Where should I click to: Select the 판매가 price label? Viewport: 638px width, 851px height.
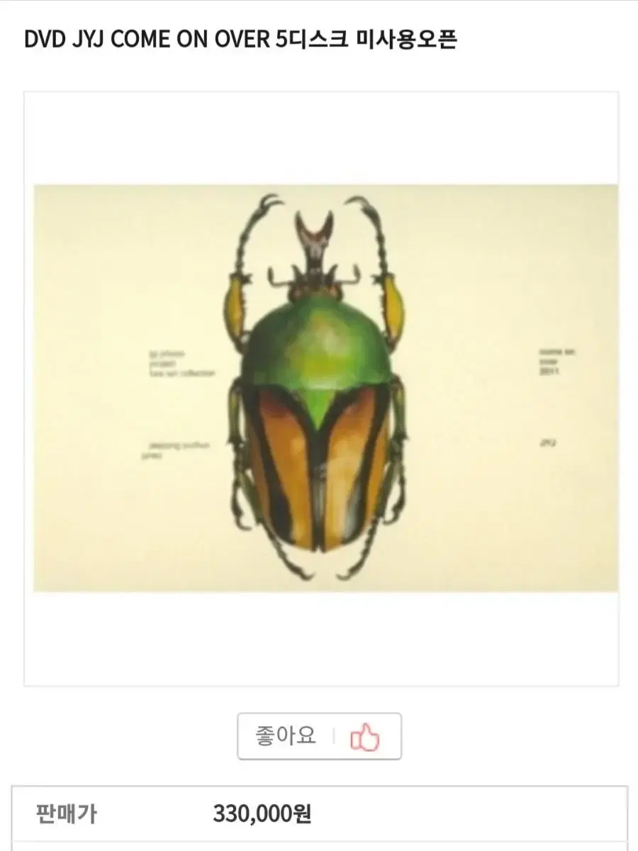(x=66, y=814)
